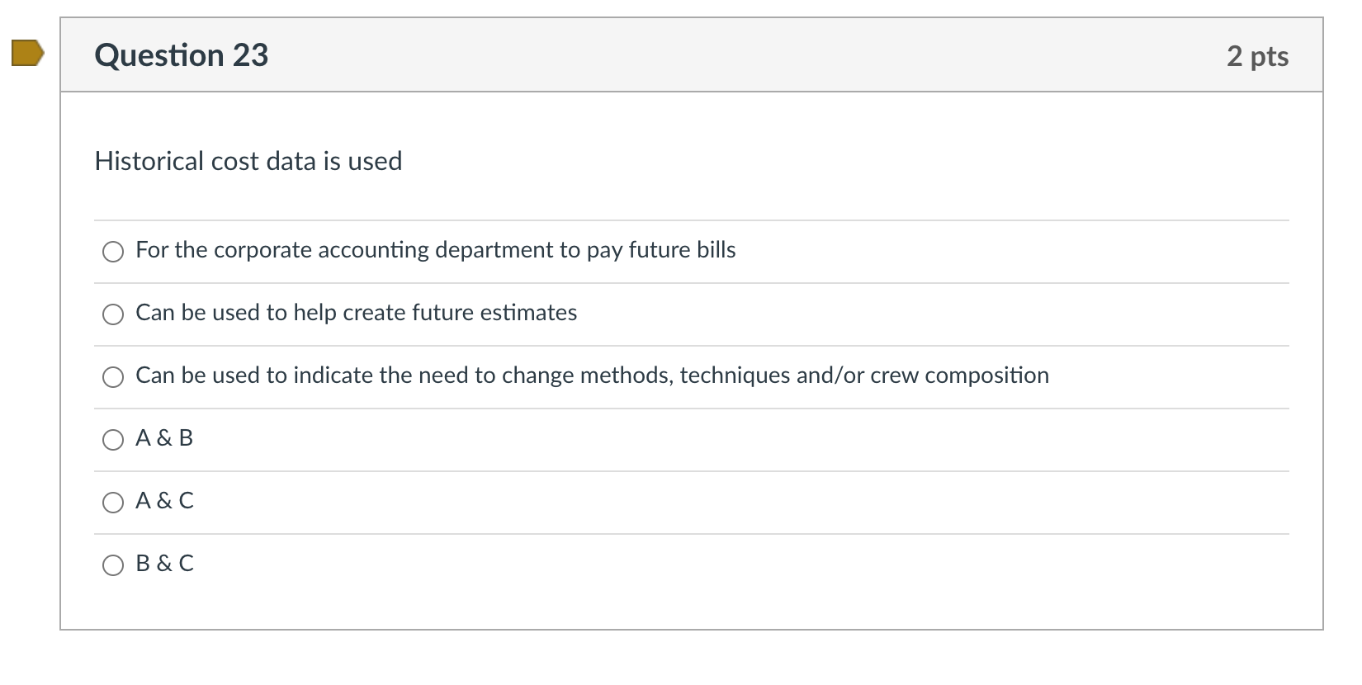Viewport: 1362px width, 685px height.
Task: Select the radio button for 'A & B'
Action: (113, 440)
